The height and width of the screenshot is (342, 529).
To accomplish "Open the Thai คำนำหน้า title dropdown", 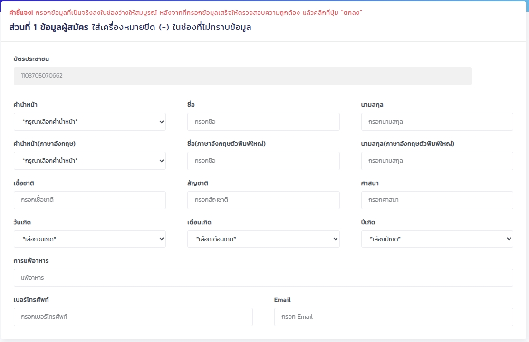I will click(89, 122).
